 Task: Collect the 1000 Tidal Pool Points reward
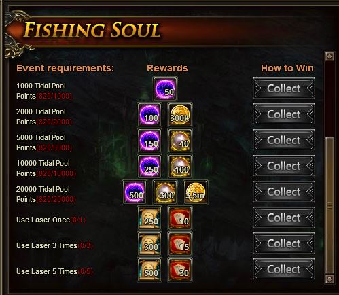pyautogui.click(x=284, y=88)
